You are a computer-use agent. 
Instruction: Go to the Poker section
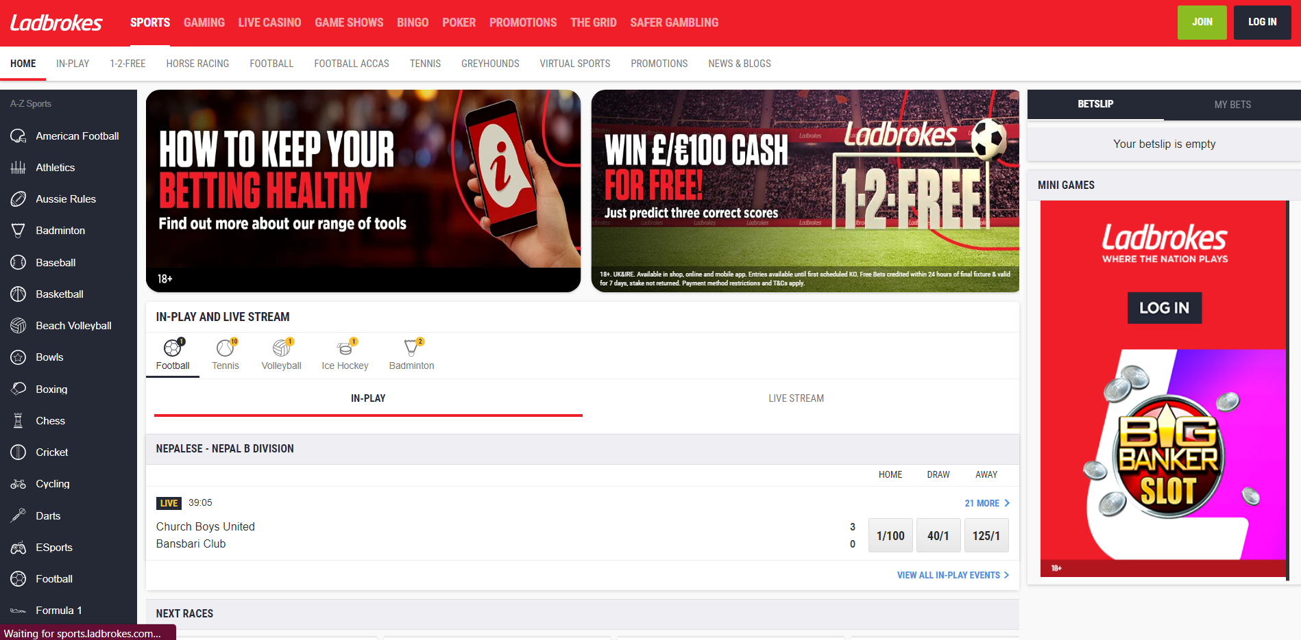click(x=459, y=23)
